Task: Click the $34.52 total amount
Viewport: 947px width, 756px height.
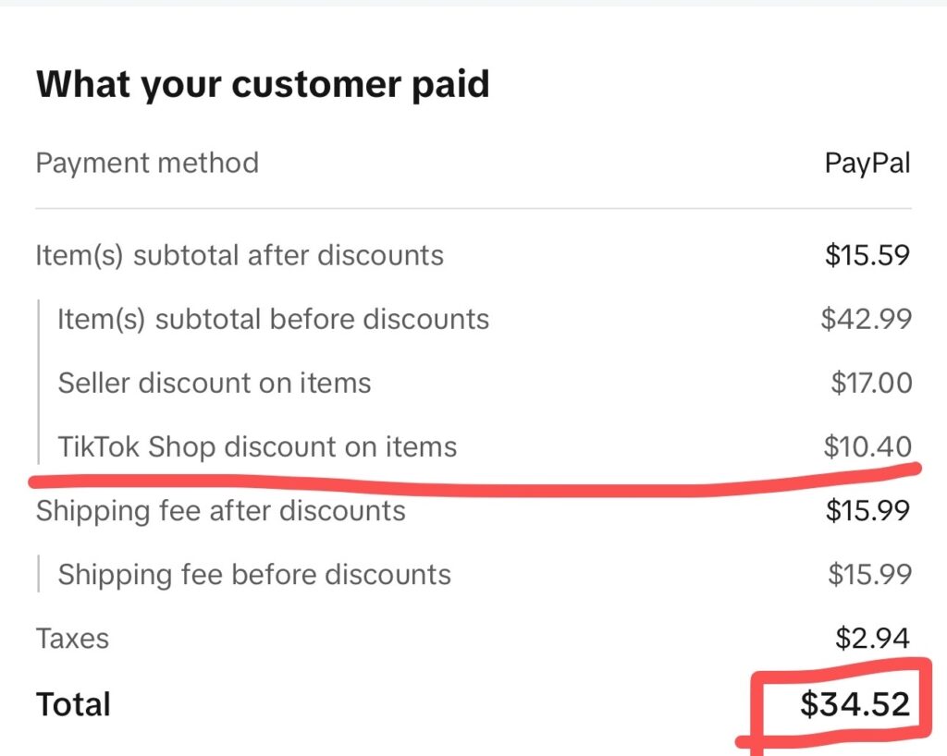Action: [x=855, y=705]
